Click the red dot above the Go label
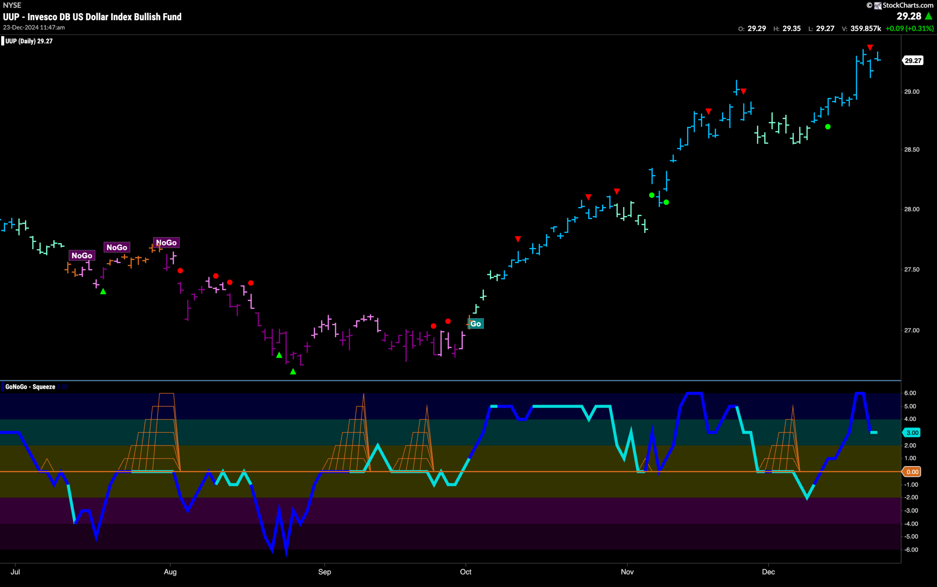Screen dimensions: 937x587 (x=448, y=321)
